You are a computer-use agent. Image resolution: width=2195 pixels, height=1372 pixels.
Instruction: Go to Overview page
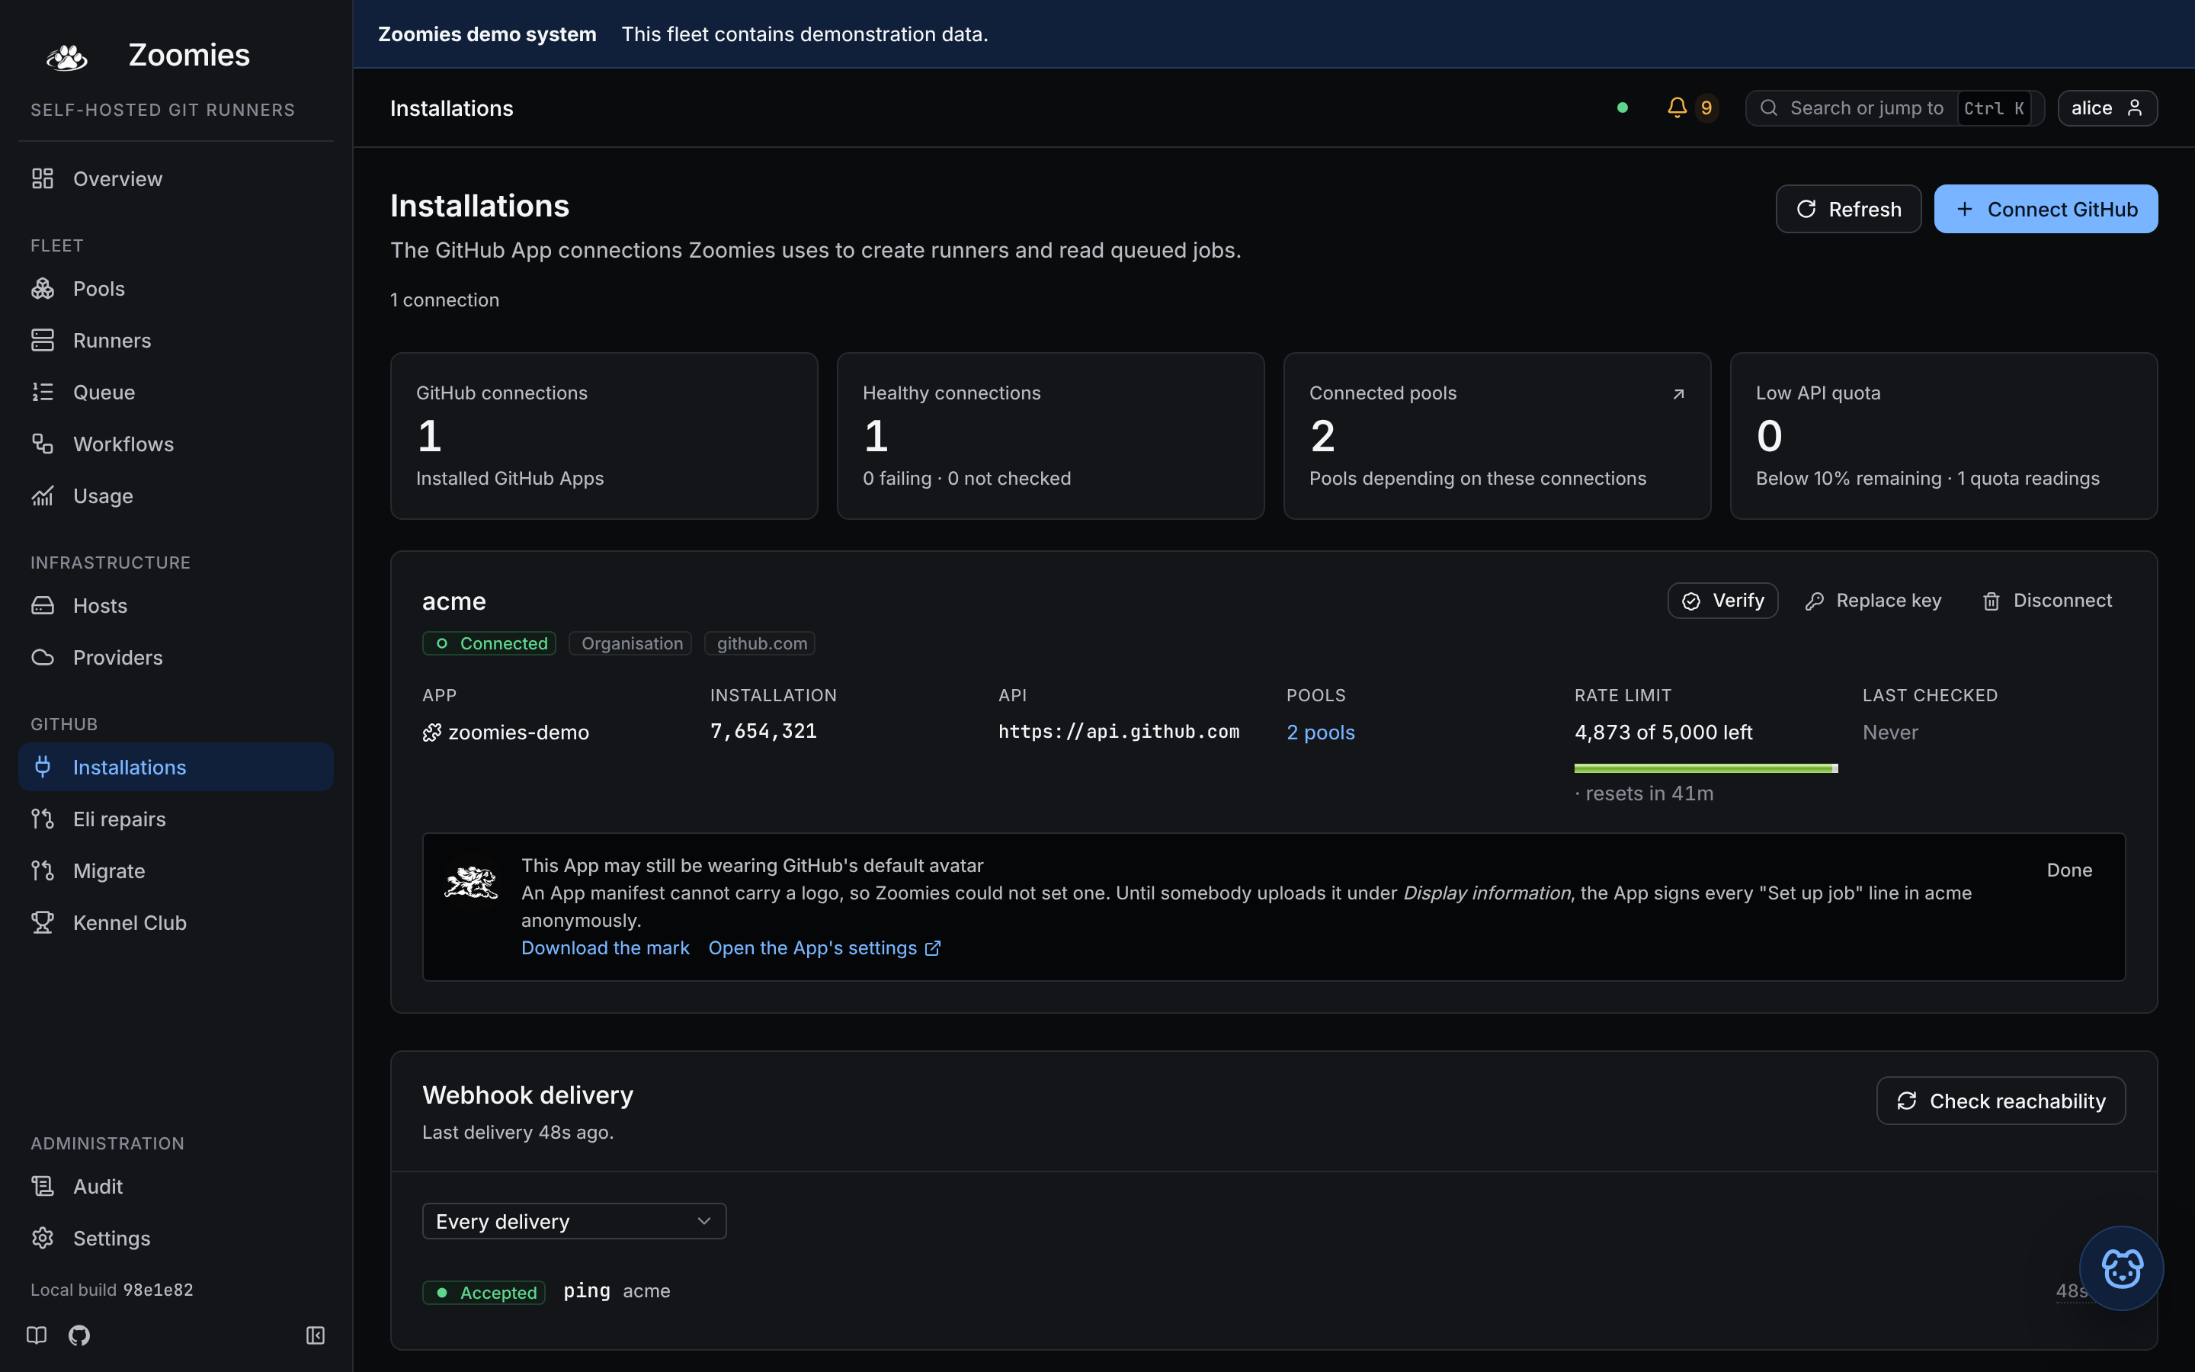[176, 179]
